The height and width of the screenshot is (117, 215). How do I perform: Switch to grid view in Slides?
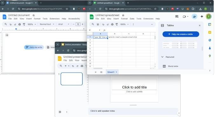click(x=60, y=112)
